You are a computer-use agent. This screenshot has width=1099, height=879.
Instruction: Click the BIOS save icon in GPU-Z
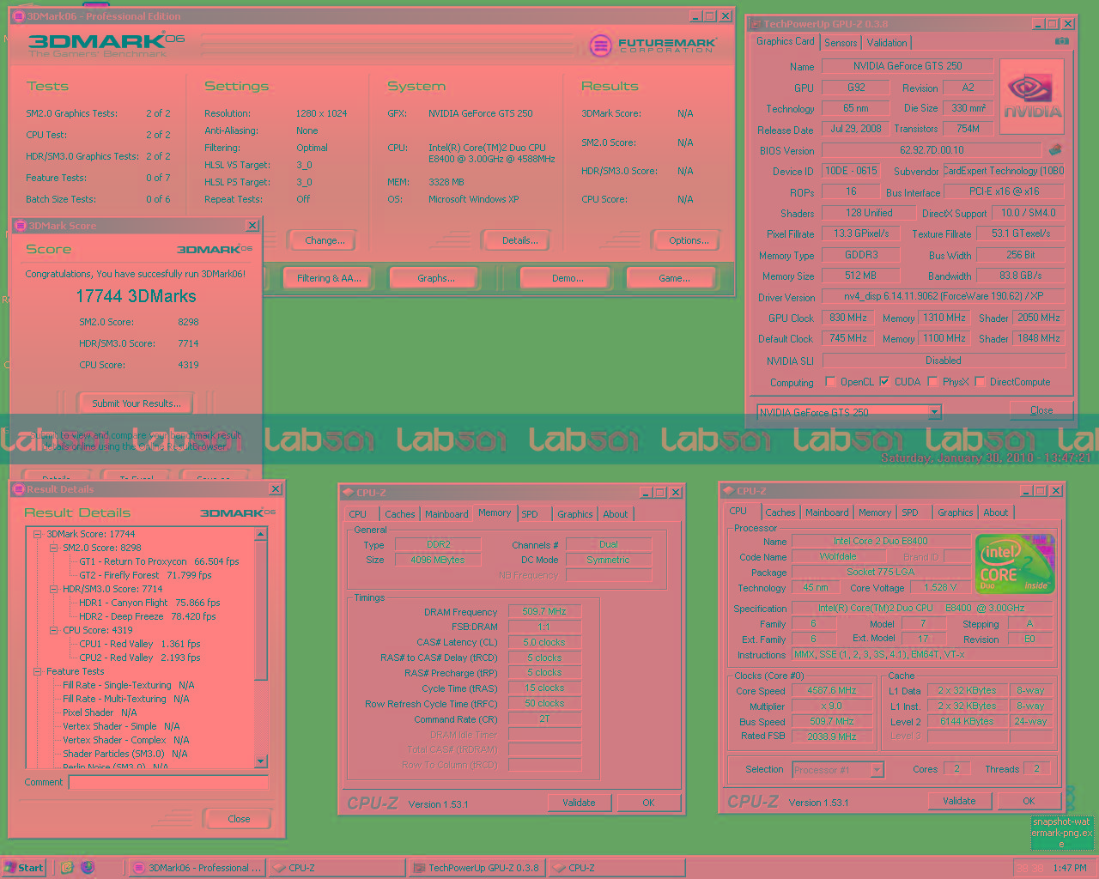click(1055, 149)
